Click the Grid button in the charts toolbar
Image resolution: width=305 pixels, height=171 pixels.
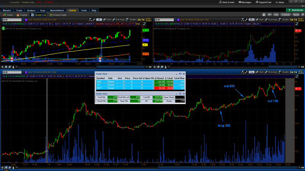coord(276,15)
